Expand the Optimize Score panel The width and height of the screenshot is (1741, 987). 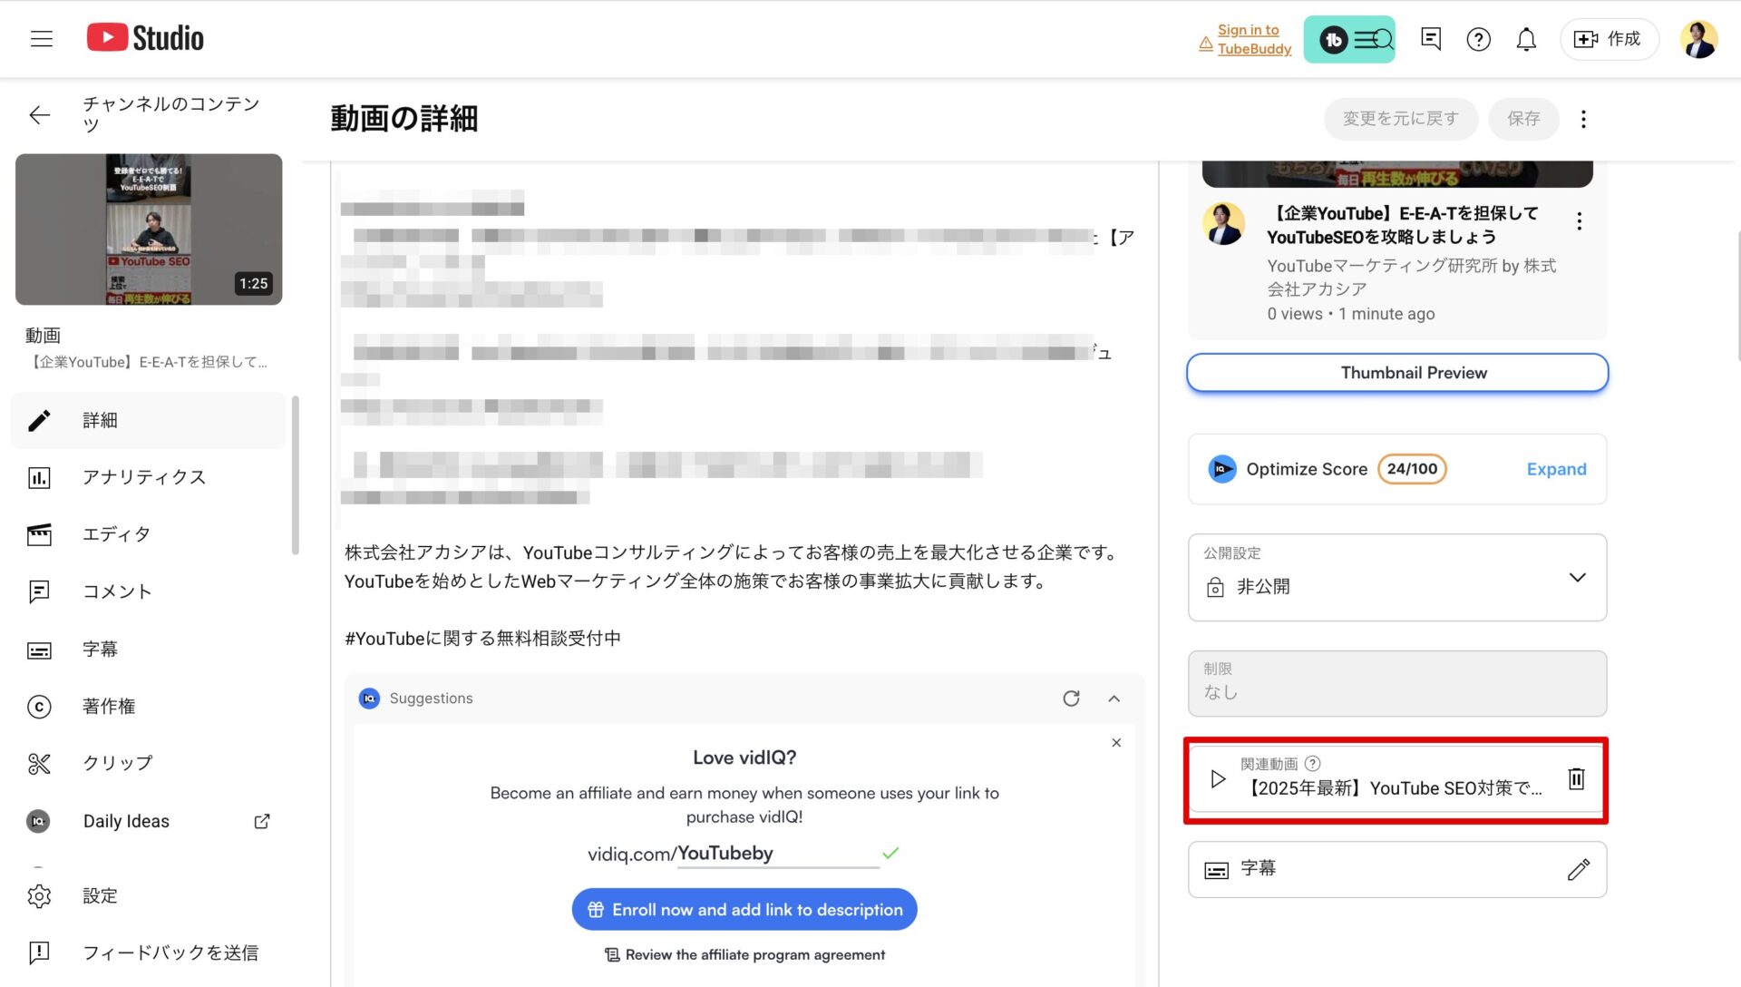[1556, 469]
